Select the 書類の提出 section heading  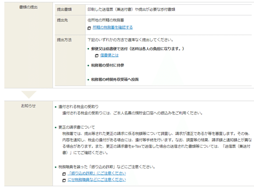[28, 7]
